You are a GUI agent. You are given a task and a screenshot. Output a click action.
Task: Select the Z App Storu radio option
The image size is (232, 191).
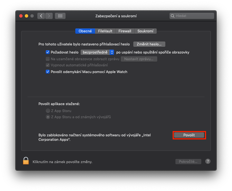pos(48,111)
